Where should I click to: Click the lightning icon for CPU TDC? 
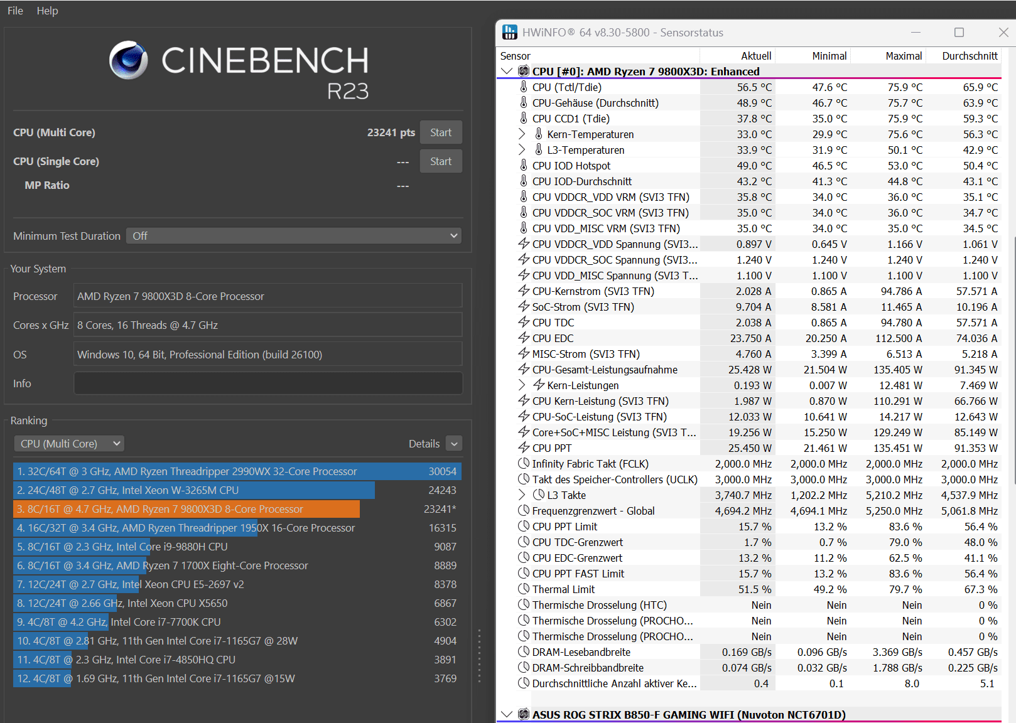click(524, 323)
